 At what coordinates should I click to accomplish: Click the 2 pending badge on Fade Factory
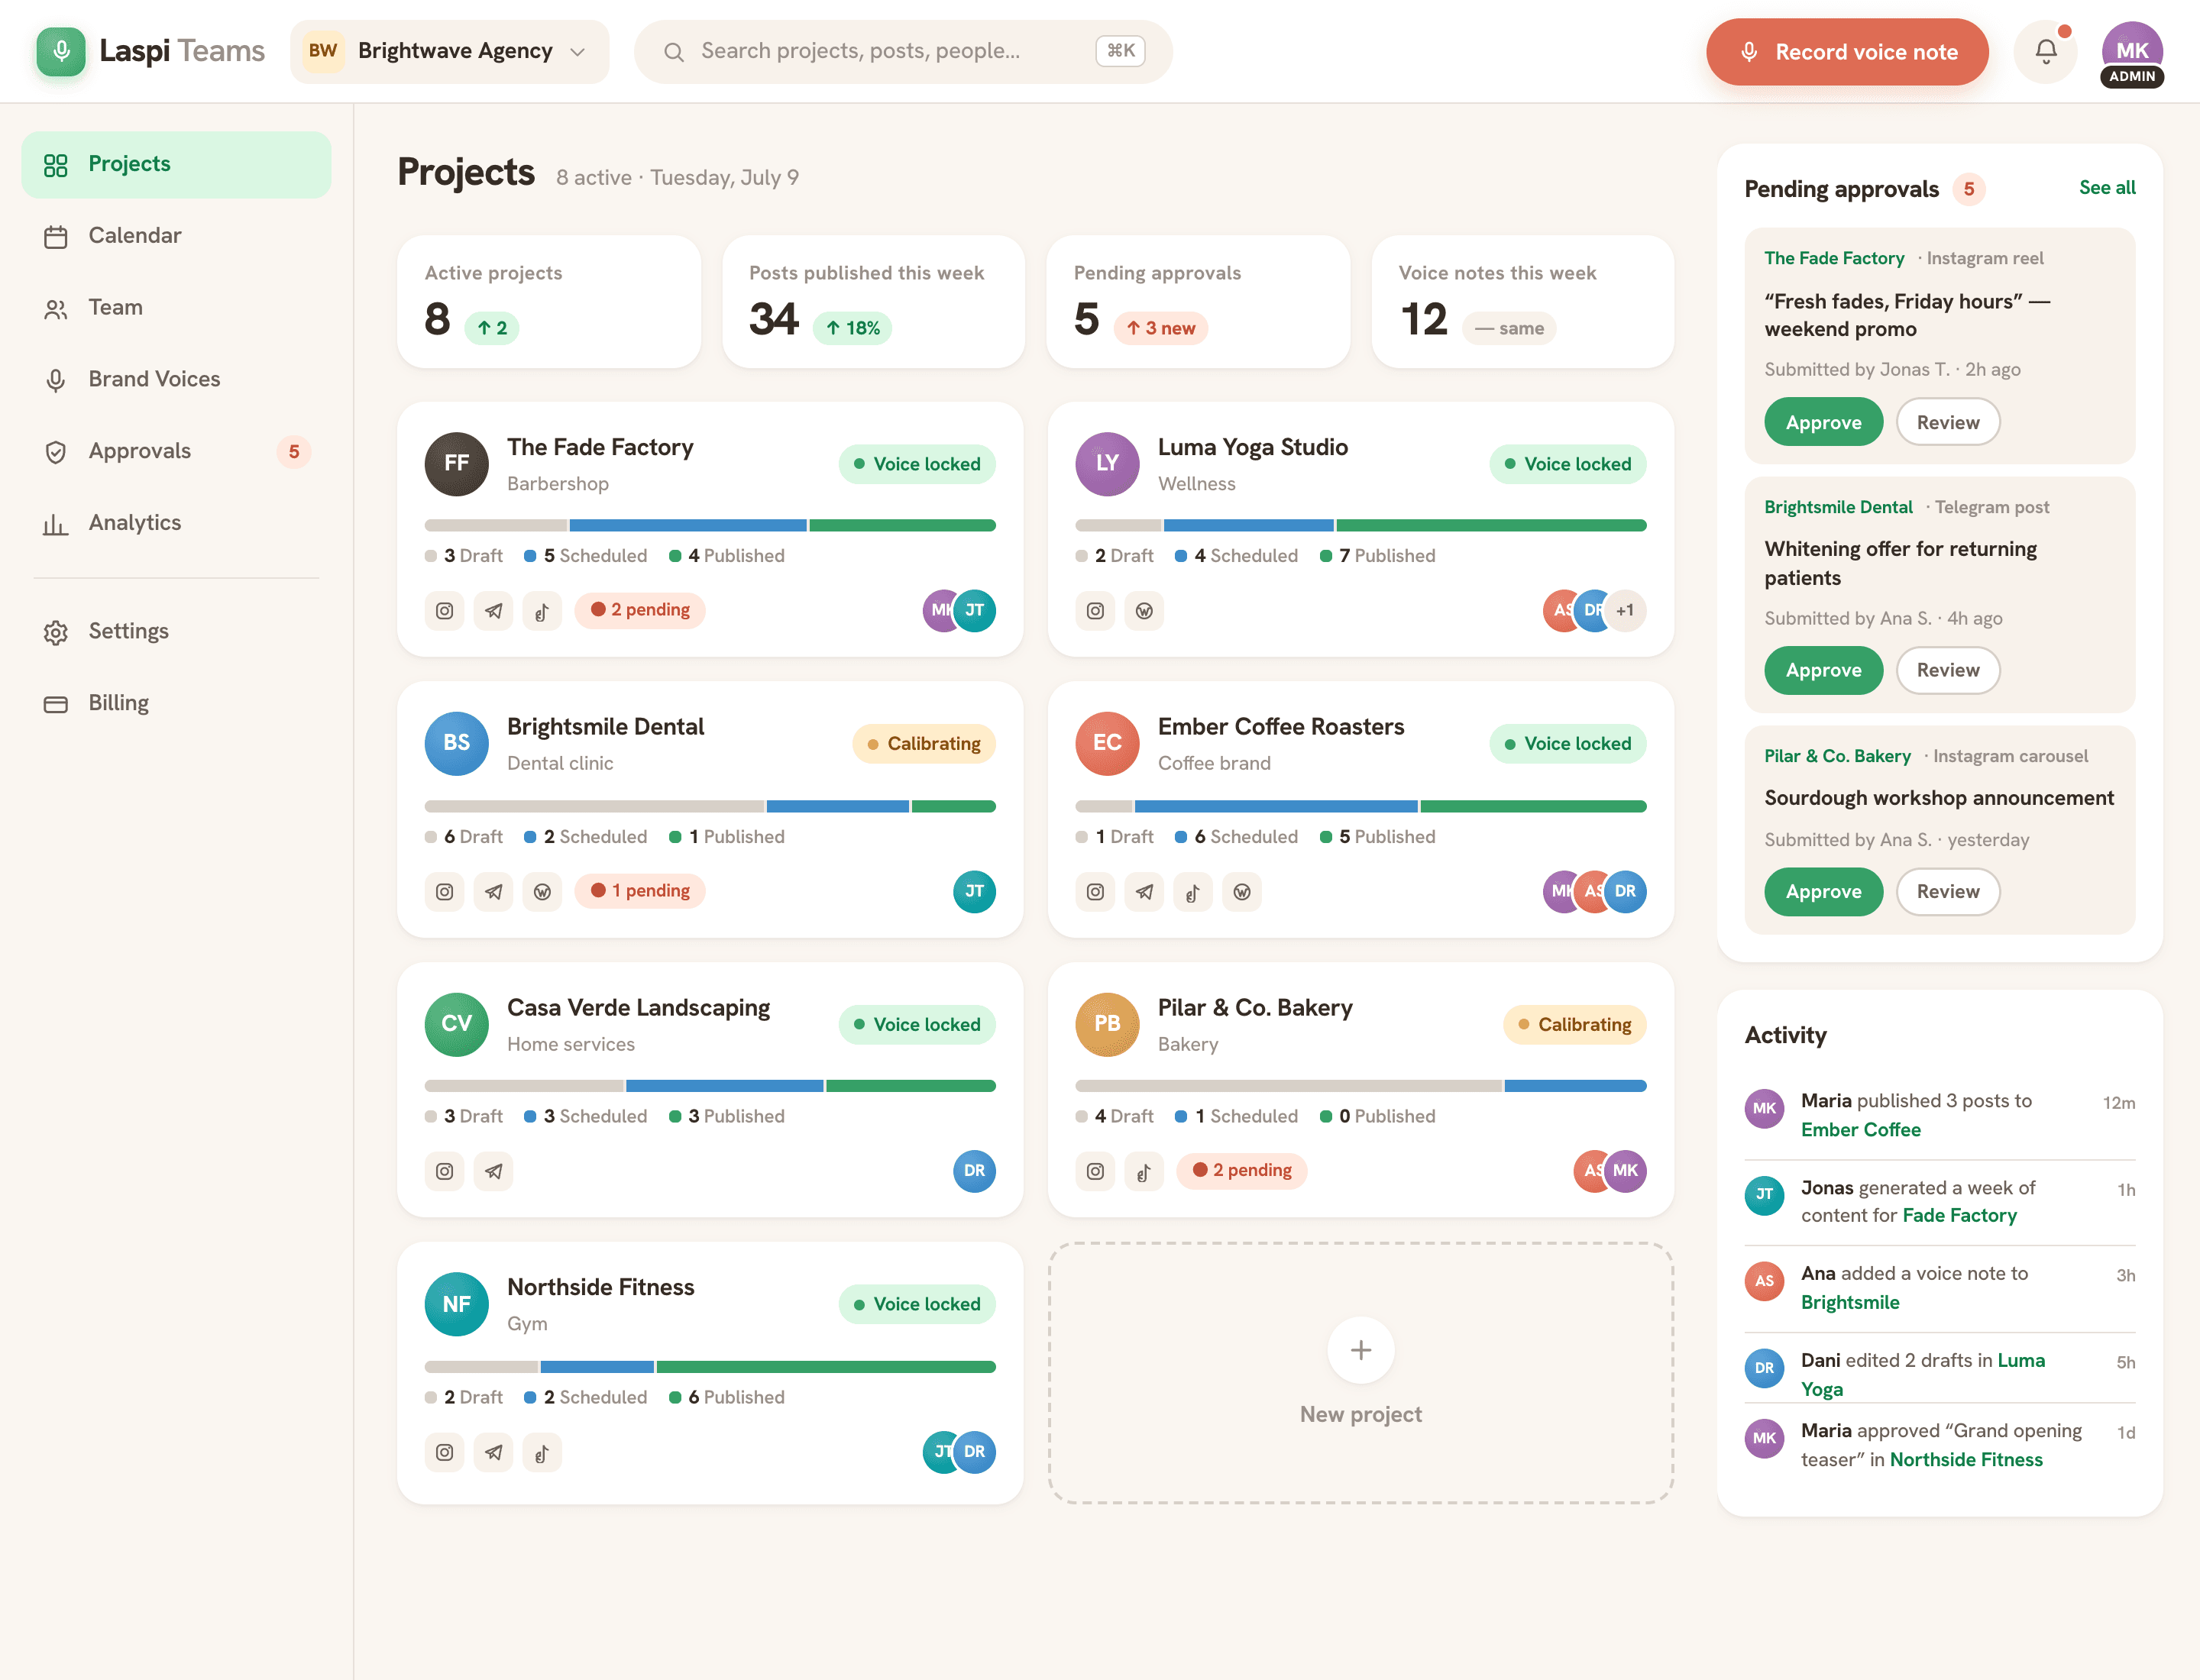click(640, 610)
